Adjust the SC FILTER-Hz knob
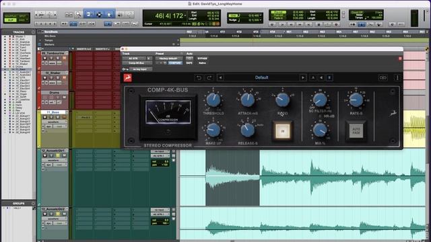431x242 pixels. [x=320, y=100]
